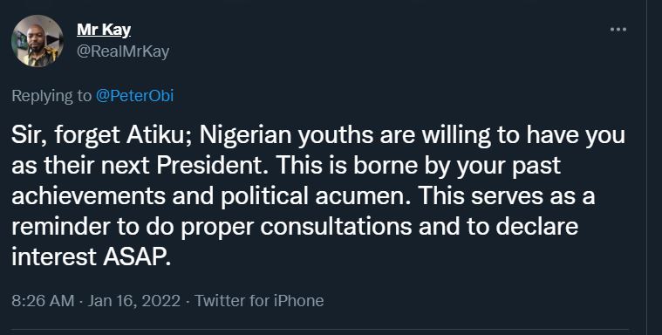Click the word 'declare' in the tweet
The image size is (662, 335).
click(x=536, y=227)
